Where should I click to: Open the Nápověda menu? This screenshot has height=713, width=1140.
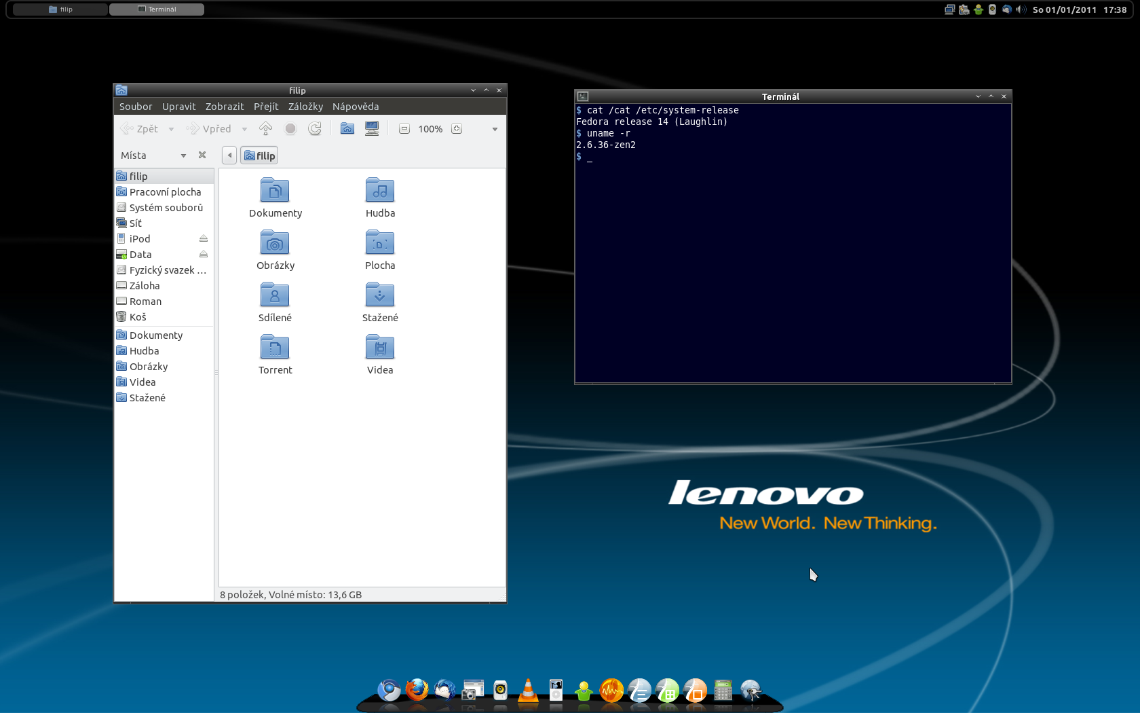tap(356, 107)
